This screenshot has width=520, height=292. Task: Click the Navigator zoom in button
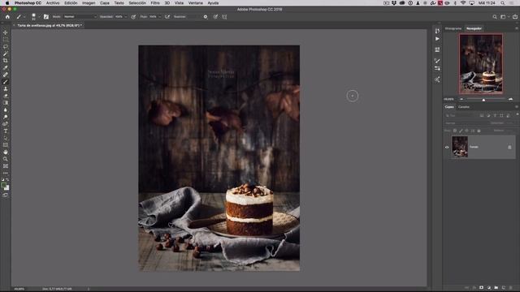pos(510,99)
